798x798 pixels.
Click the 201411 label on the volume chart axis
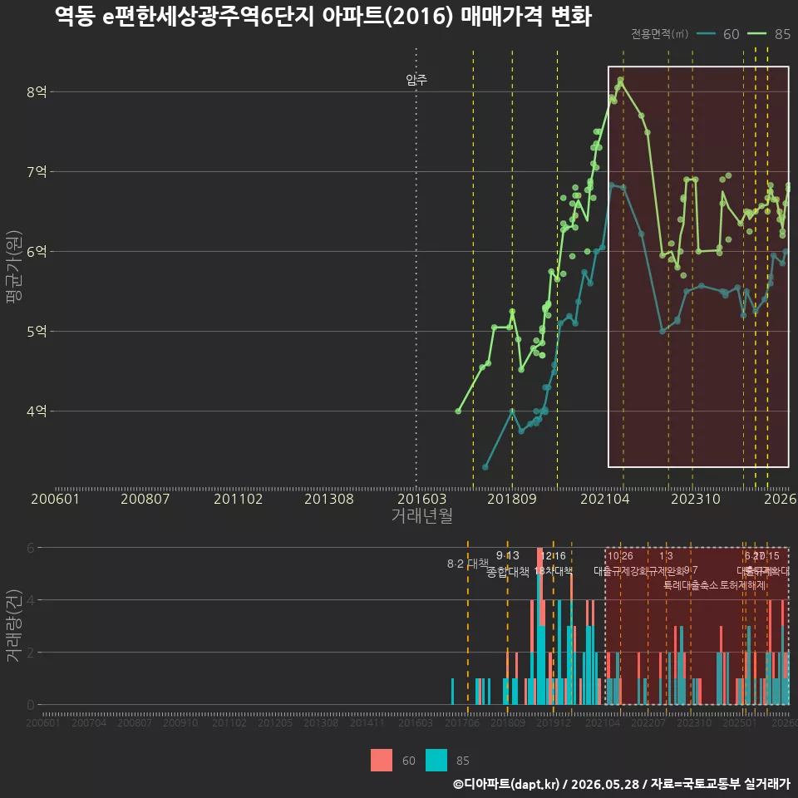click(x=367, y=722)
